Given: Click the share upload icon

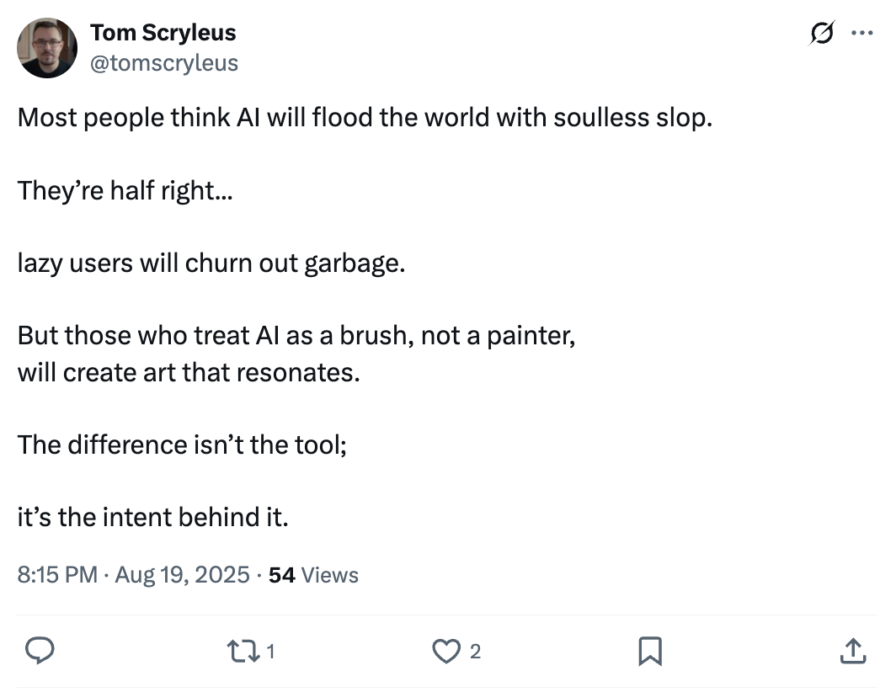Looking at the screenshot, I should (x=852, y=651).
